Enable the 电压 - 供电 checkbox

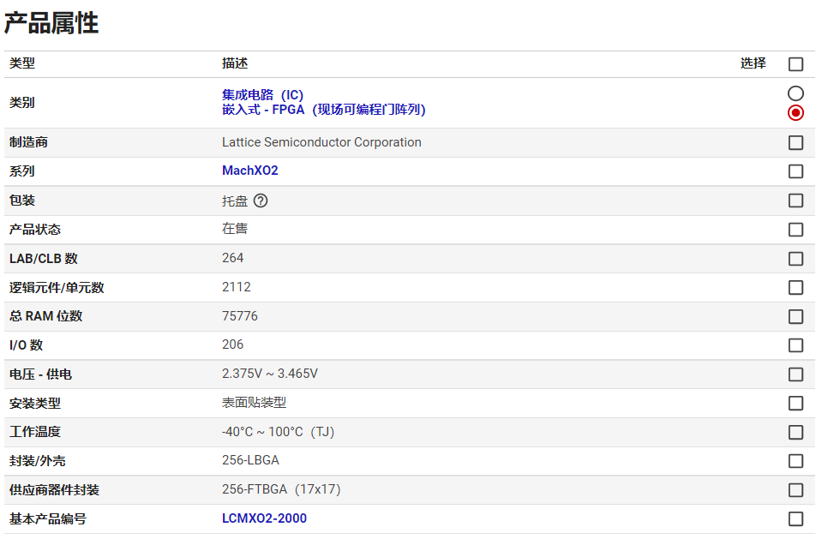coord(795,374)
